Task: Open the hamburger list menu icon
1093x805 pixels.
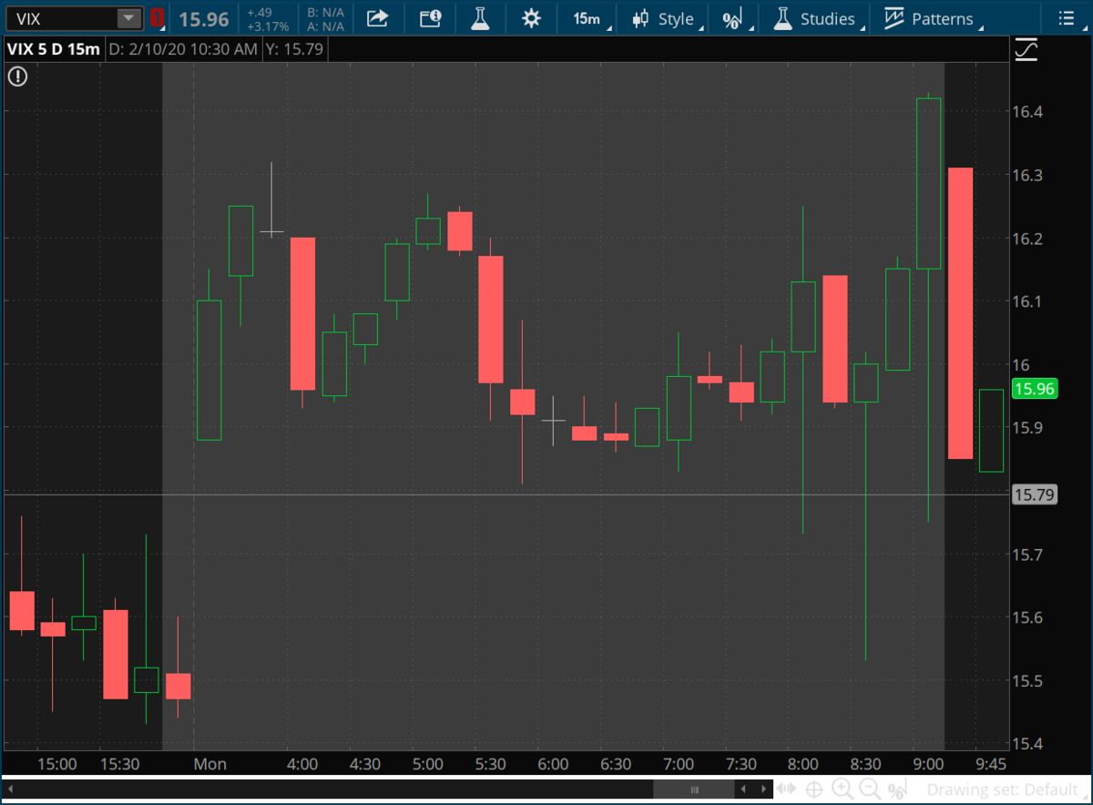Action: coord(1067,18)
